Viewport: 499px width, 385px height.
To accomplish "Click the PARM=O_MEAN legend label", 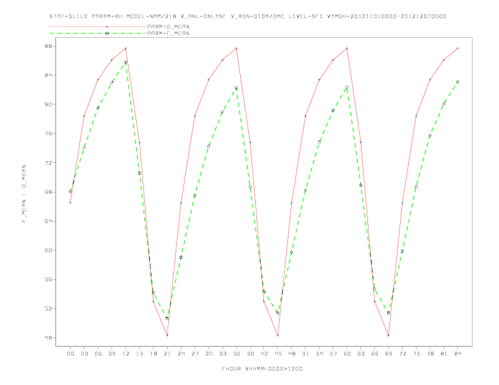I will 168,26.
